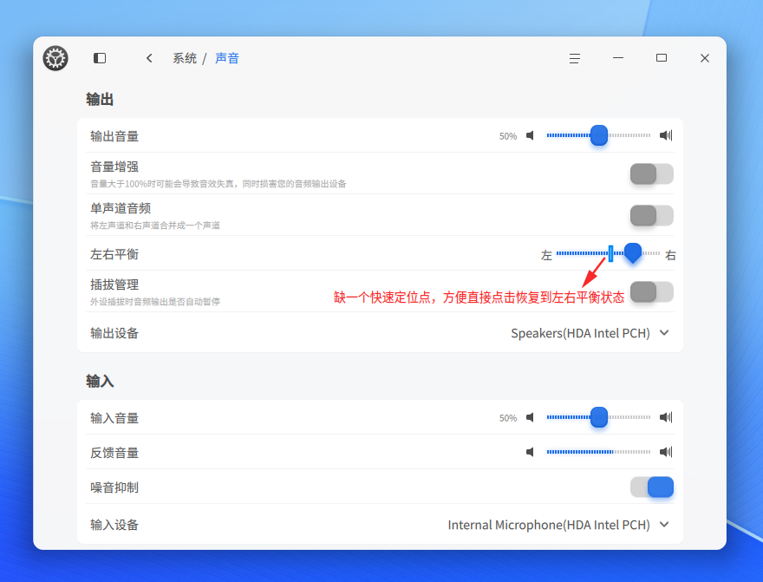
Task: Click the loud speaker icon right of 反馈音量
Action: click(666, 452)
